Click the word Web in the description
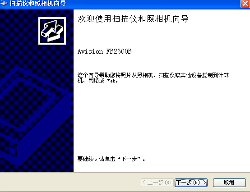The image size is (250, 192). (111, 81)
